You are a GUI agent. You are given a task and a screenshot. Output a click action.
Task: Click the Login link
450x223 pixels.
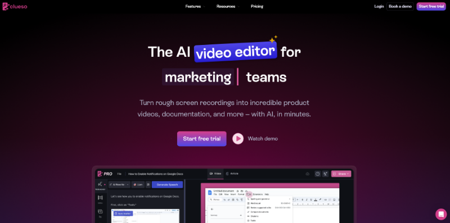coord(379,6)
